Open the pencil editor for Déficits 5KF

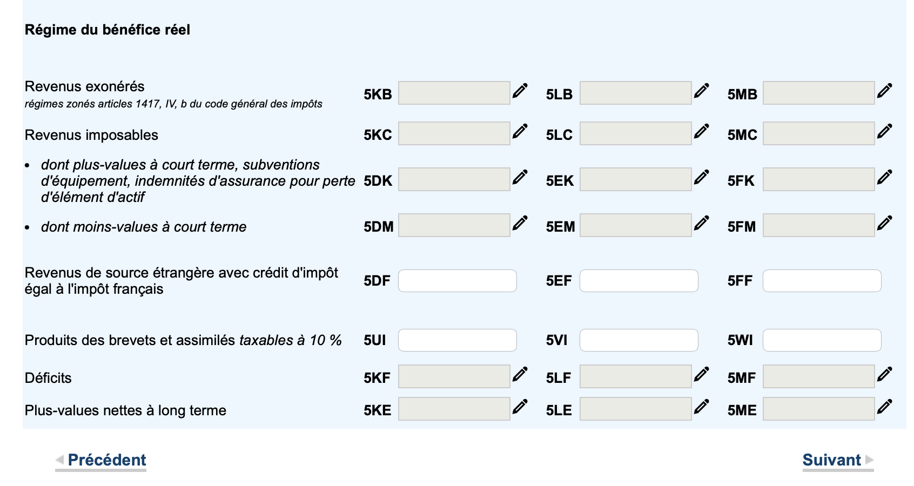[520, 374]
